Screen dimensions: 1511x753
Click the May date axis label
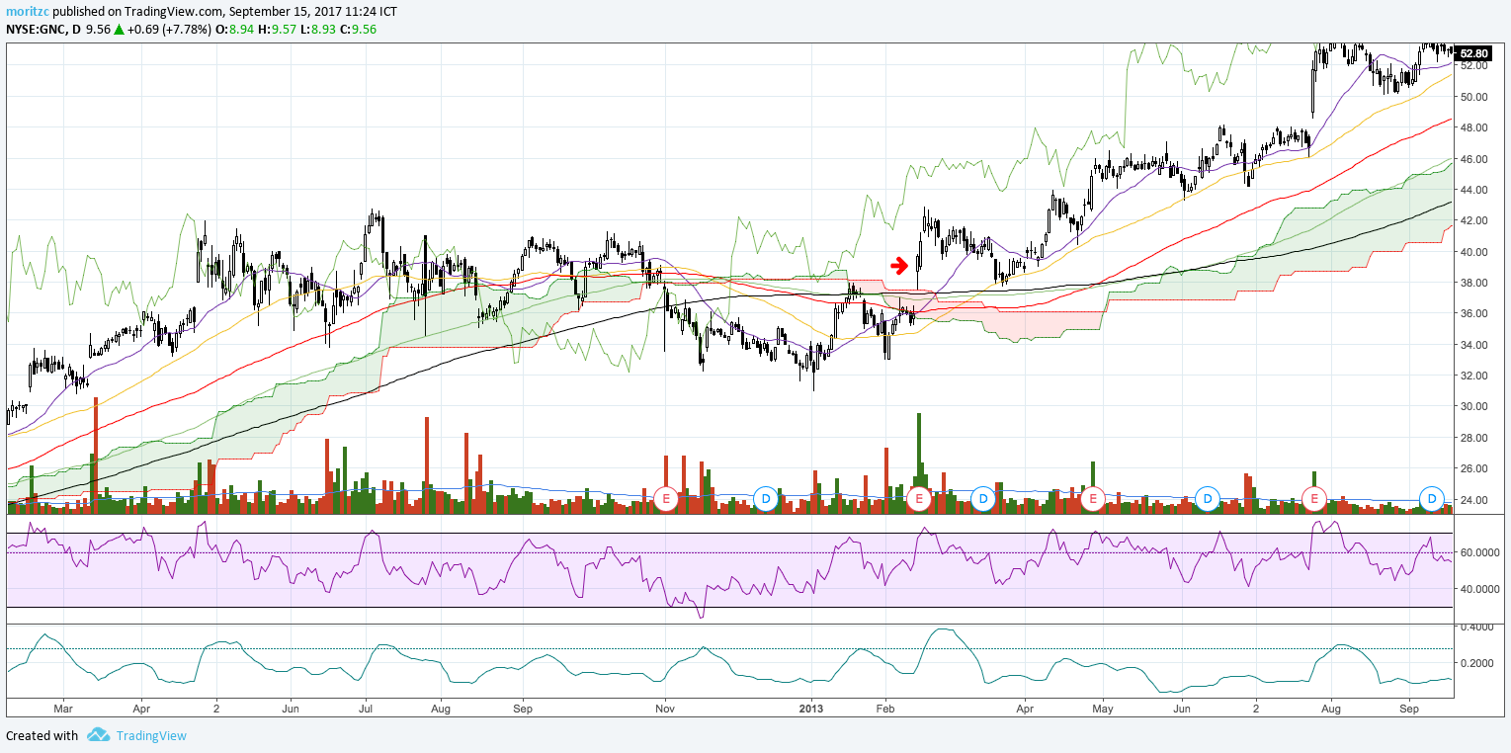tap(1103, 709)
